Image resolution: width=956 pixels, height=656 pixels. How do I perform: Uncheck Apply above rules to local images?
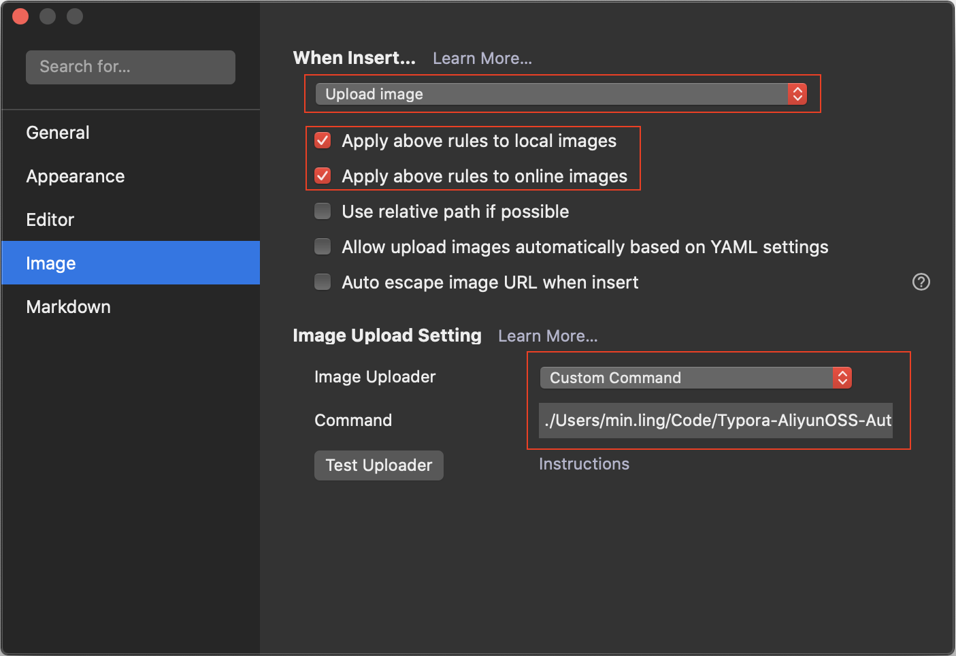(x=323, y=141)
